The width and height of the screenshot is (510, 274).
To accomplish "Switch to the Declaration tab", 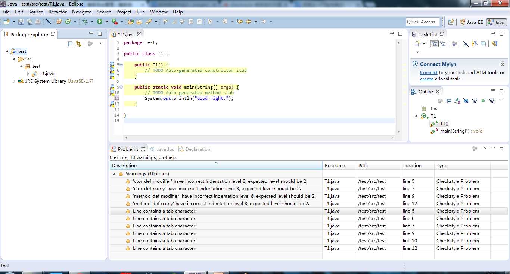I will [x=194, y=149].
